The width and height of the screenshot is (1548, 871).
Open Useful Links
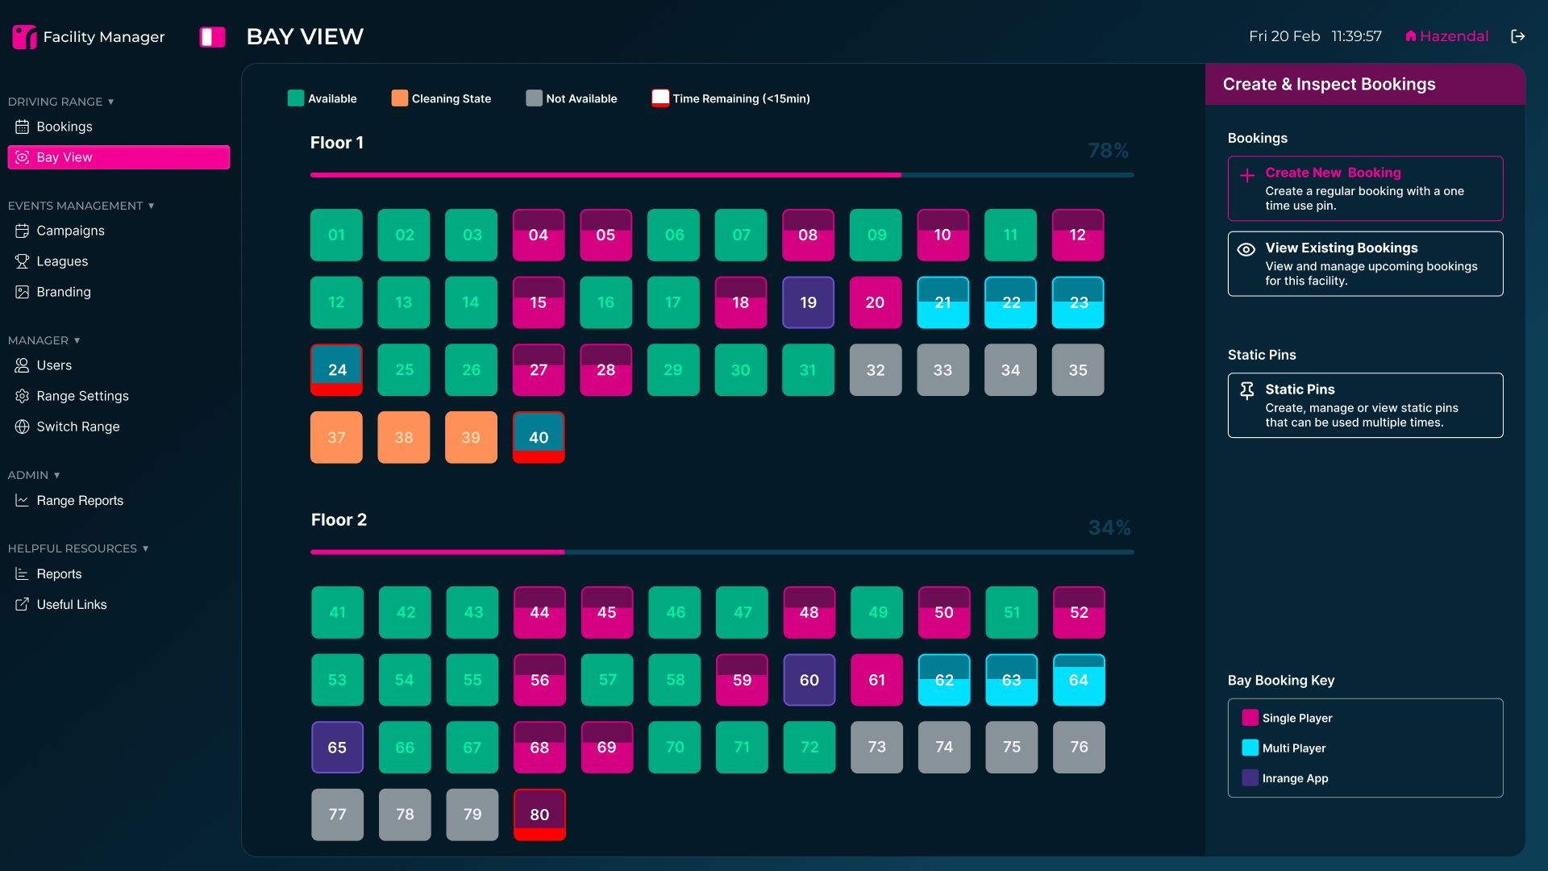[x=71, y=605]
